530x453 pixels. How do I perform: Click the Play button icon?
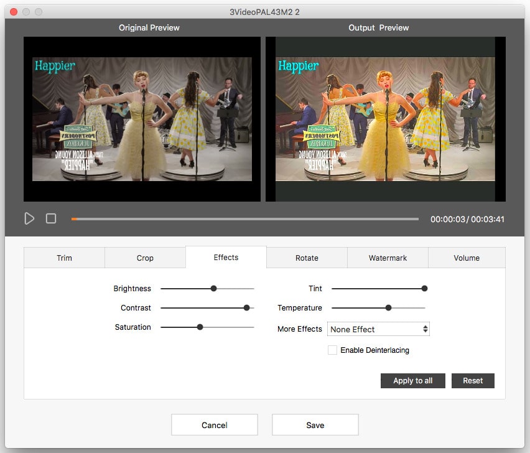(29, 219)
